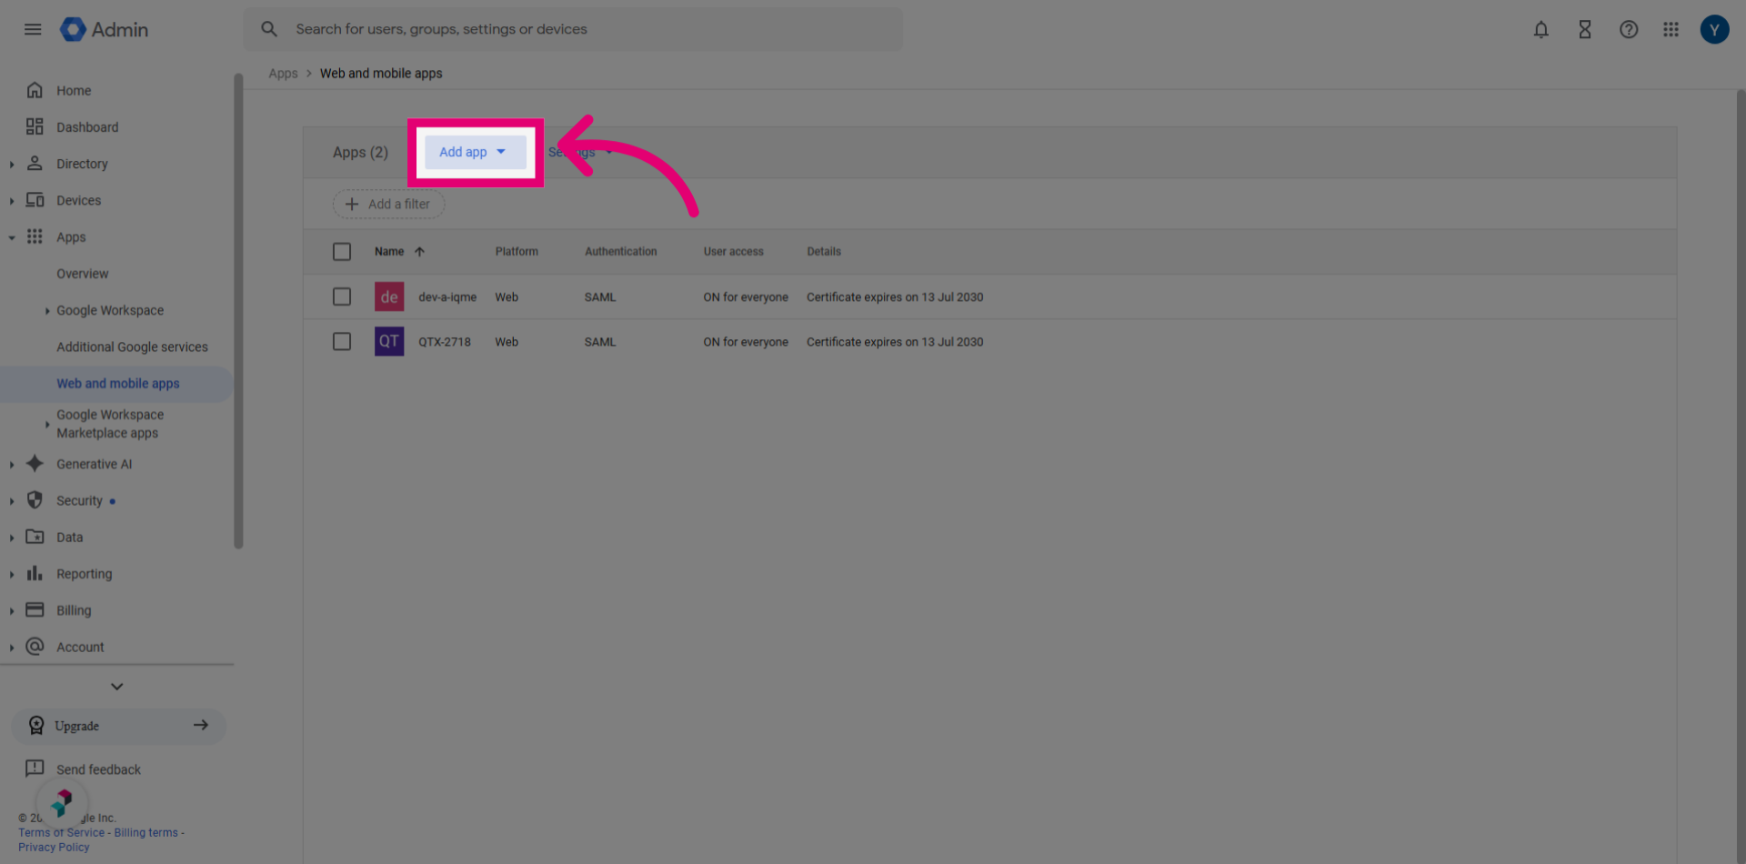Click the sidebar scrollbar
The height and width of the screenshot is (864, 1746).
coord(238,311)
